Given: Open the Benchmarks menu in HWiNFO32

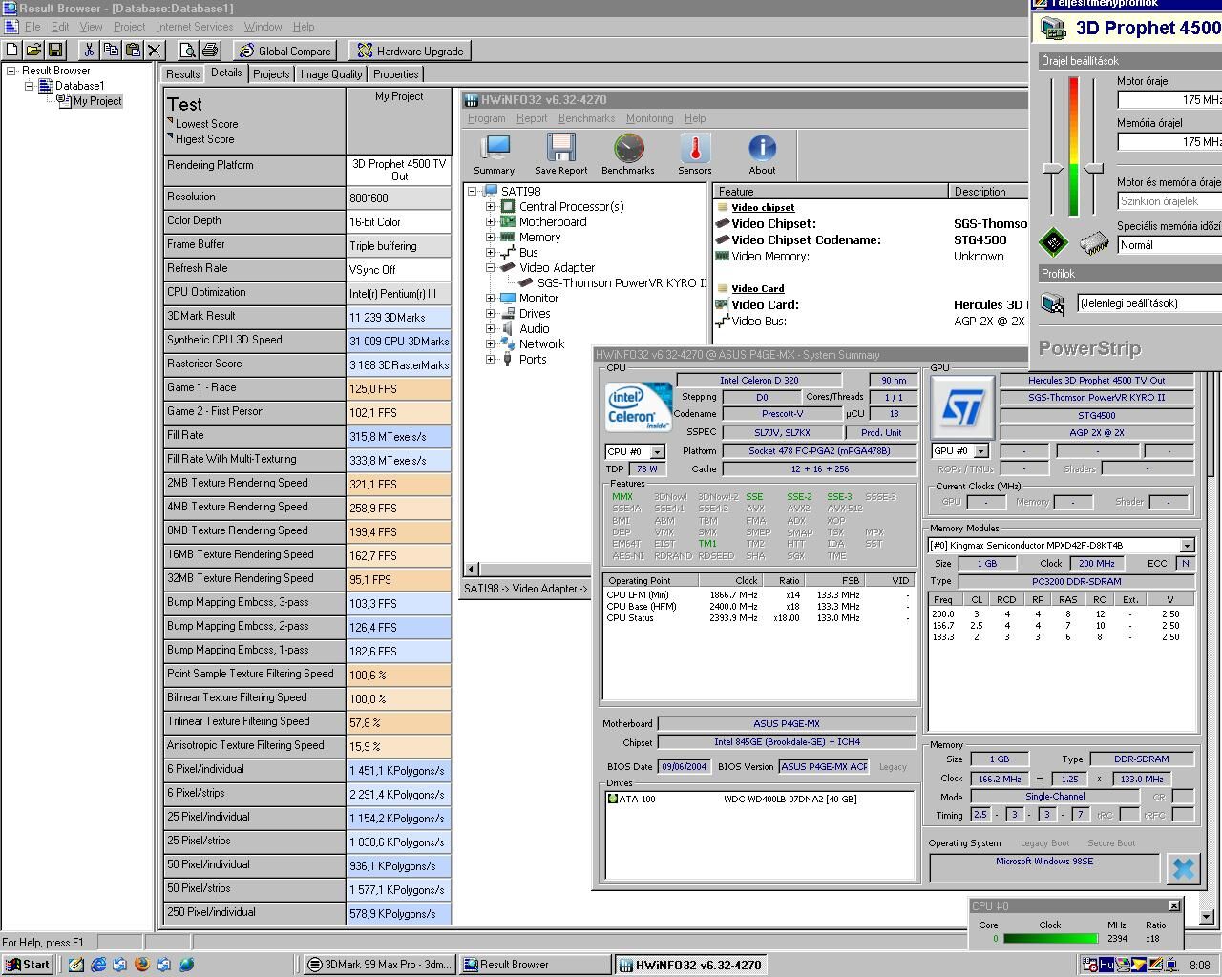Looking at the screenshot, I should pyautogui.click(x=586, y=118).
